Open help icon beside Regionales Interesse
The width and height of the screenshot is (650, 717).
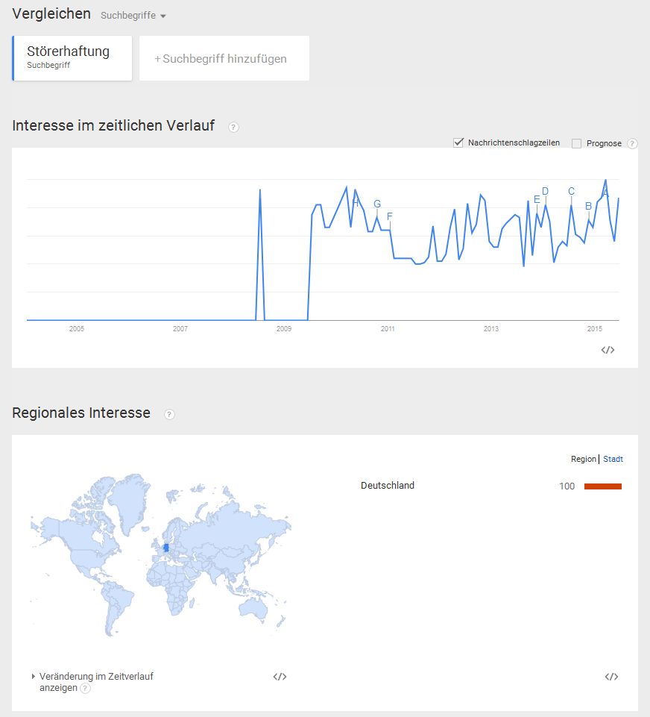point(169,414)
